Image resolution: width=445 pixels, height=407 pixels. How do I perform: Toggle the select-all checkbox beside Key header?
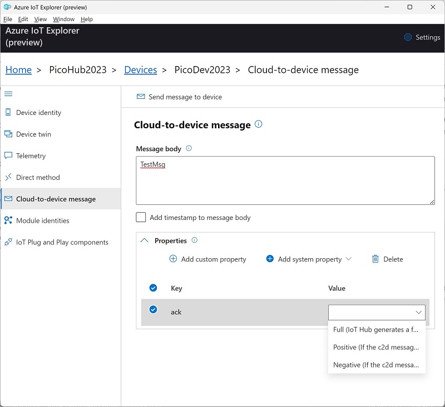point(154,288)
